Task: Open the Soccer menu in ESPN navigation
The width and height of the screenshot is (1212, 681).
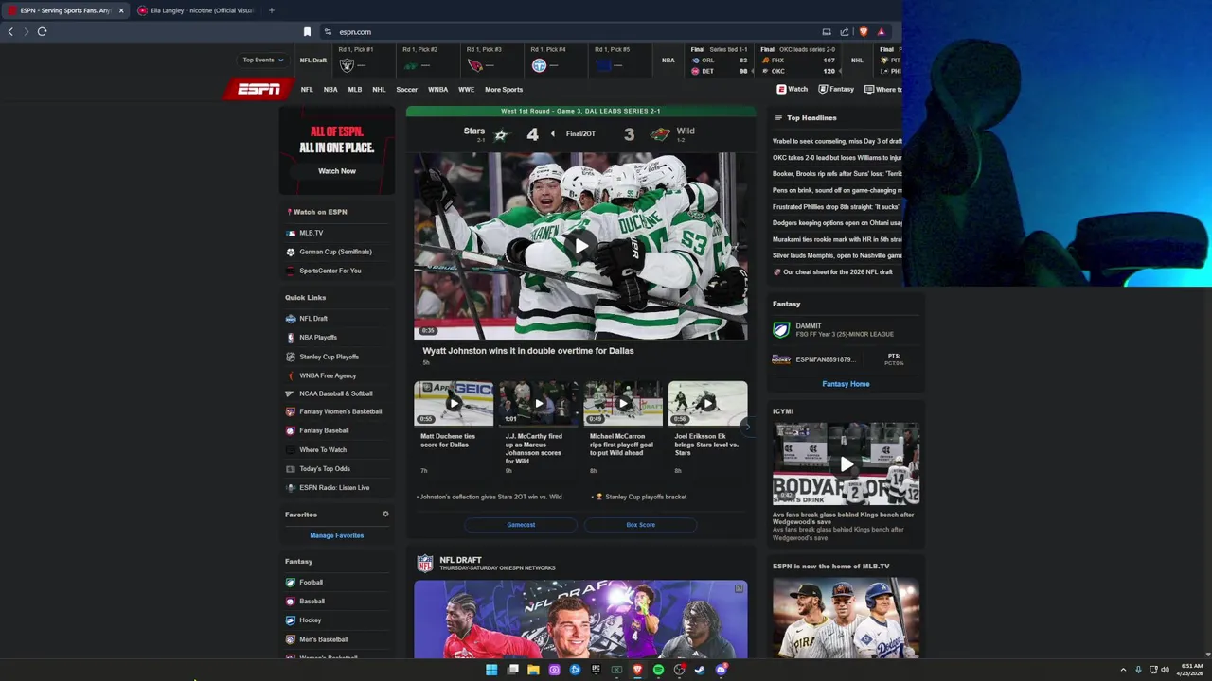Action: pyautogui.click(x=406, y=90)
